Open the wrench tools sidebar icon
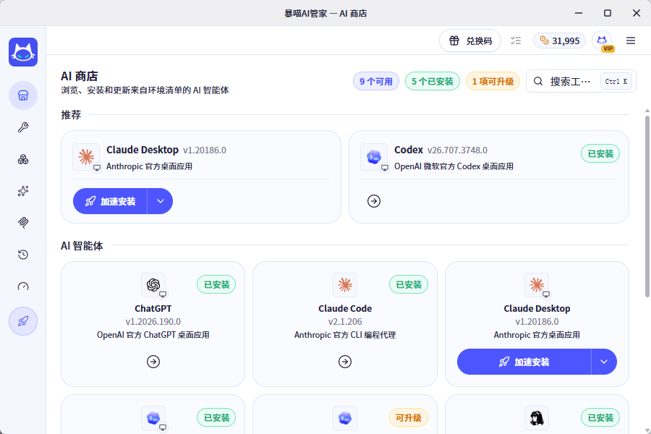 23,127
